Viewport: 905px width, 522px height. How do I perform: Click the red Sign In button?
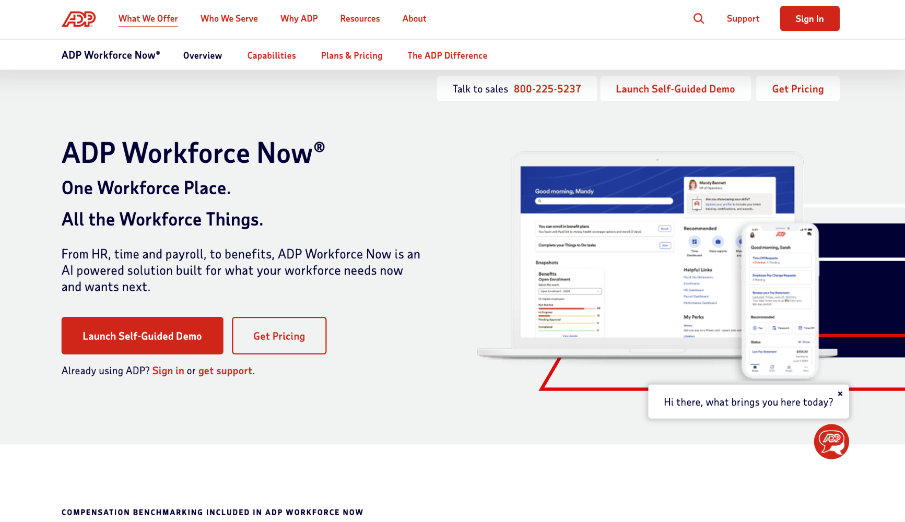(x=810, y=19)
